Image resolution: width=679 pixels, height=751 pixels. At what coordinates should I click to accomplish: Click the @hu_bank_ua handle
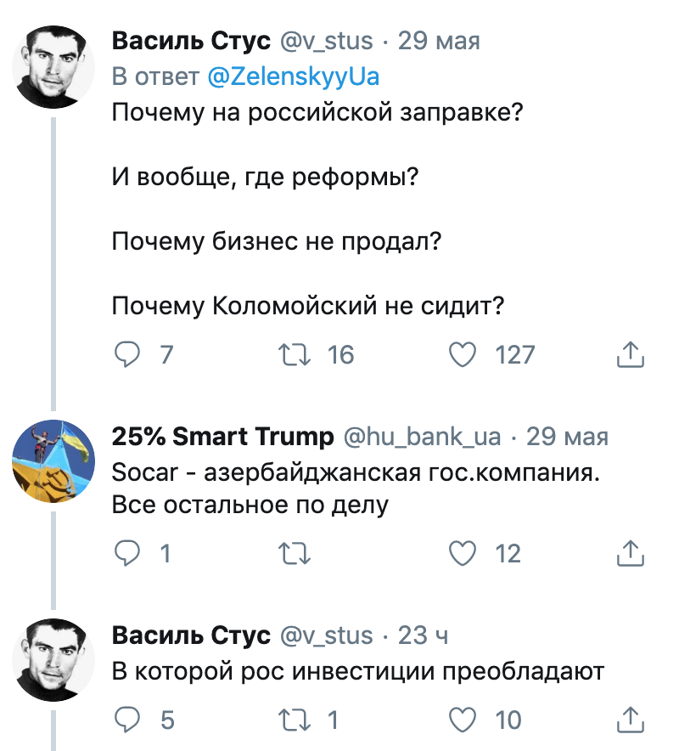tap(422, 437)
